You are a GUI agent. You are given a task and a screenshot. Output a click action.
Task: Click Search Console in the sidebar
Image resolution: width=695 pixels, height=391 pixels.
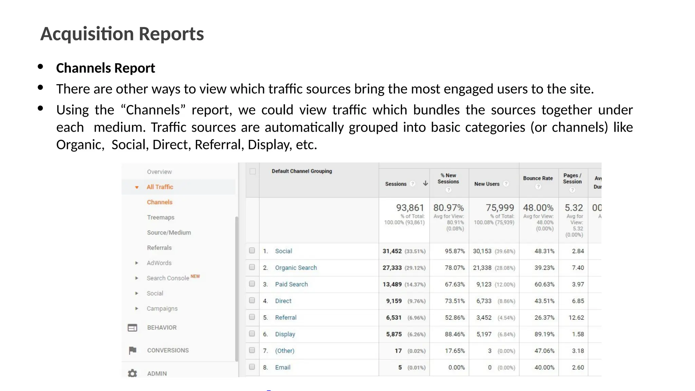pyautogui.click(x=168, y=278)
